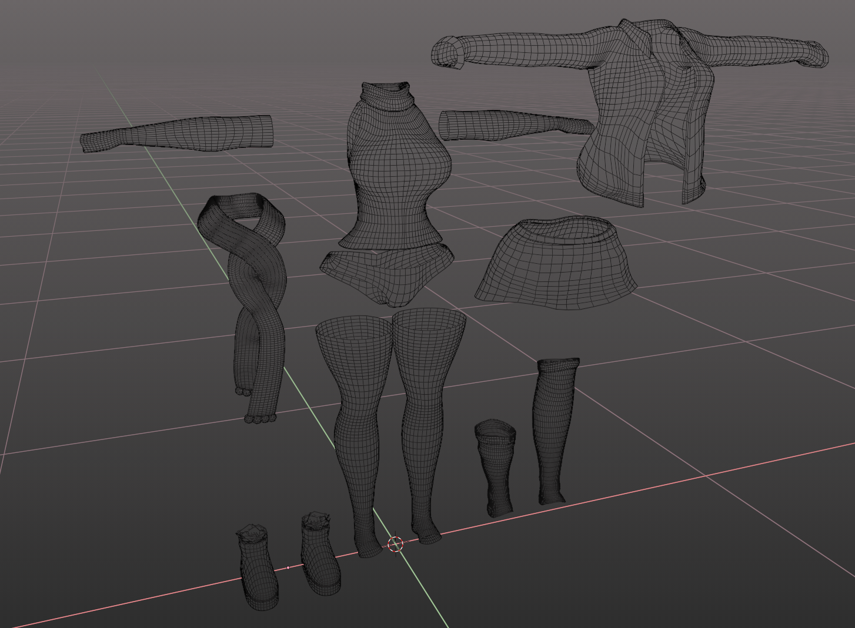Click the 3D cursor at the origin
The height and width of the screenshot is (628, 855).
tap(396, 544)
